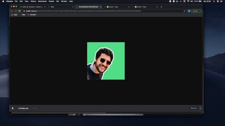The image size is (225, 126).
Task: Click the clock showing Sat 19:35
Action: tap(207, 1)
